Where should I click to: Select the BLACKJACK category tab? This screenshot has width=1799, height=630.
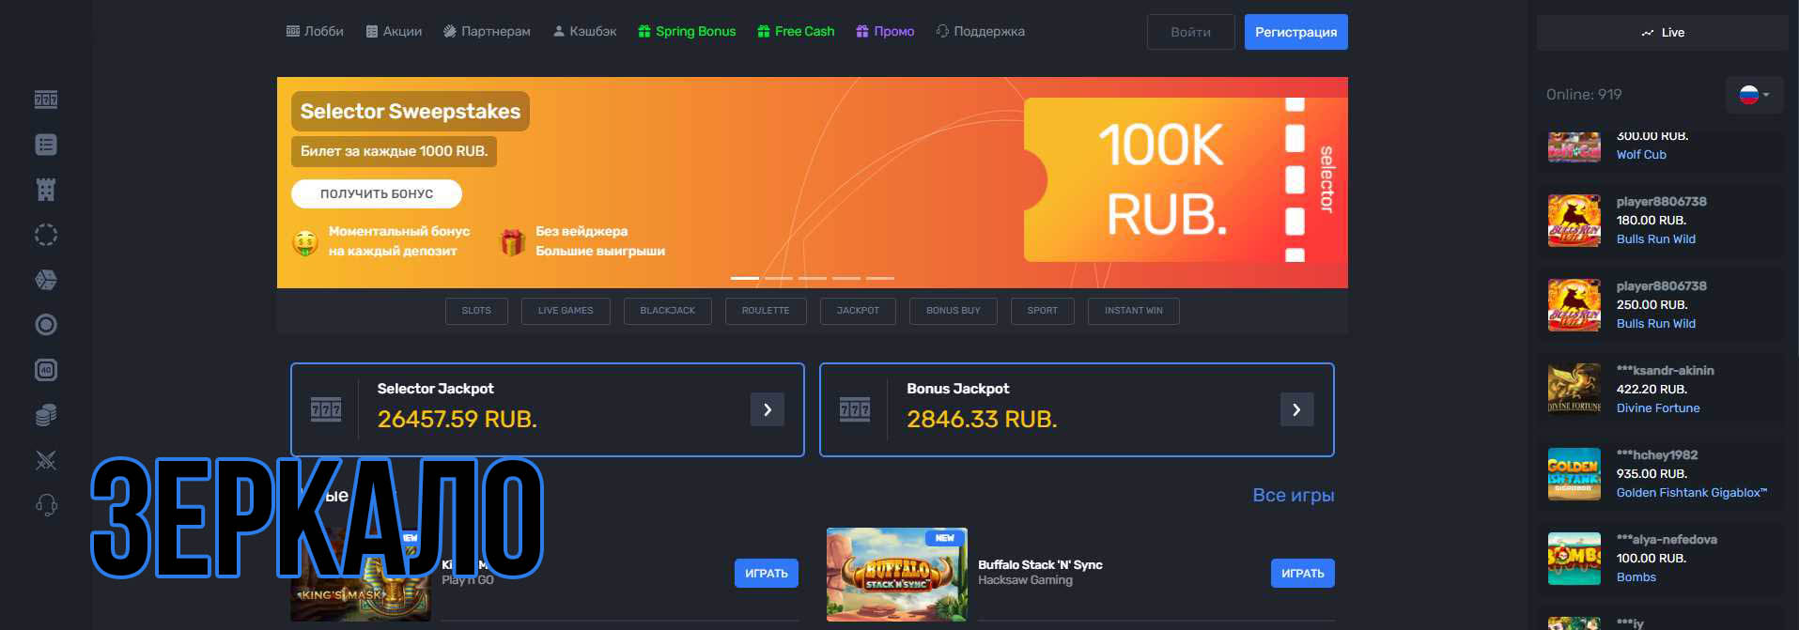(x=668, y=311)
